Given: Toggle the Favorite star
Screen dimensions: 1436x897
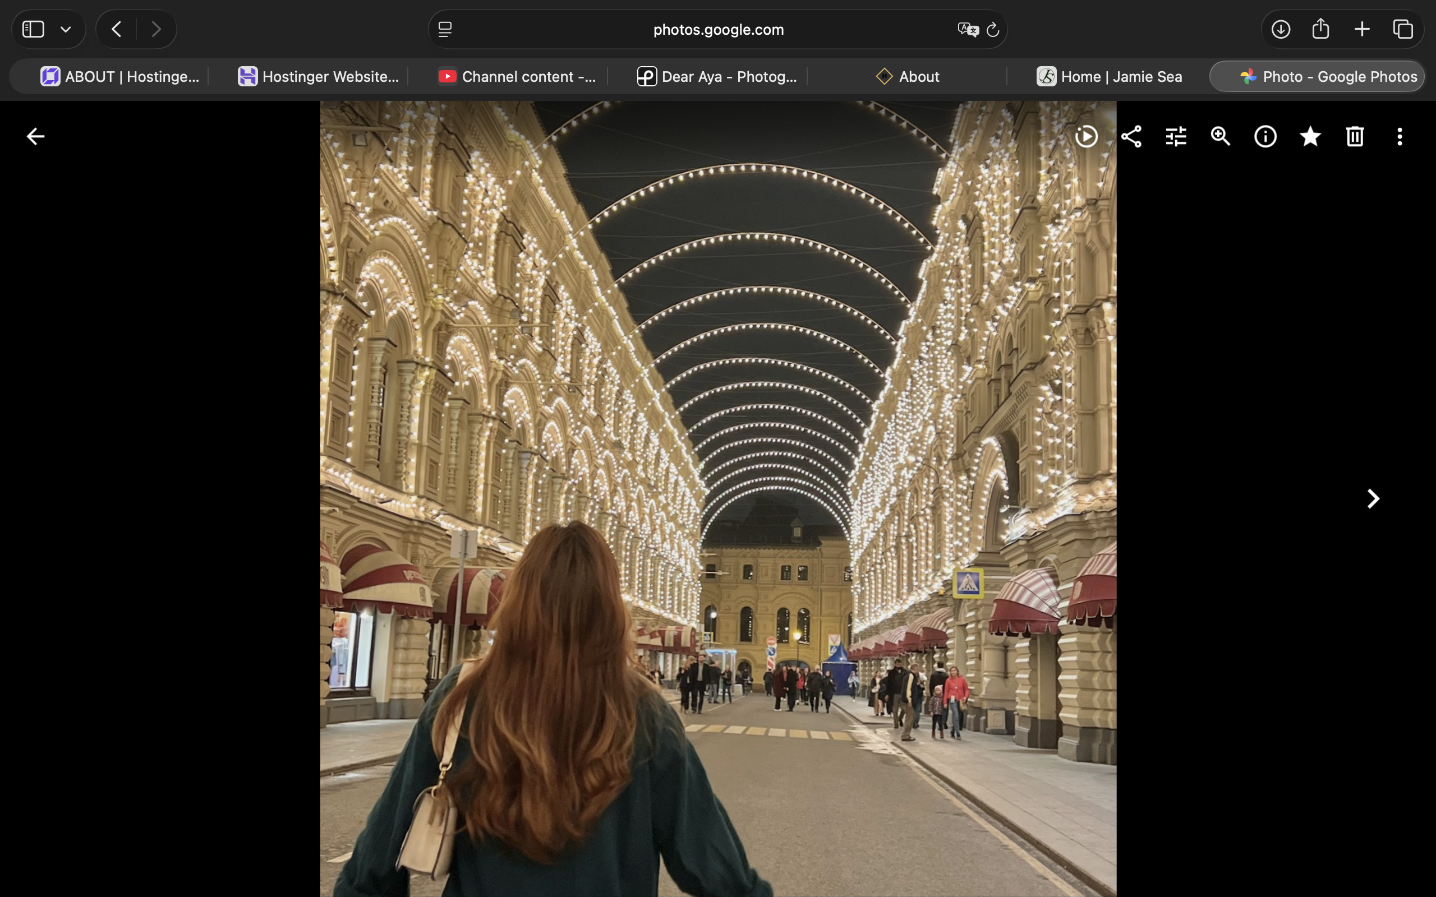Looking at the screenshot, I should (x=1310, y=137).
